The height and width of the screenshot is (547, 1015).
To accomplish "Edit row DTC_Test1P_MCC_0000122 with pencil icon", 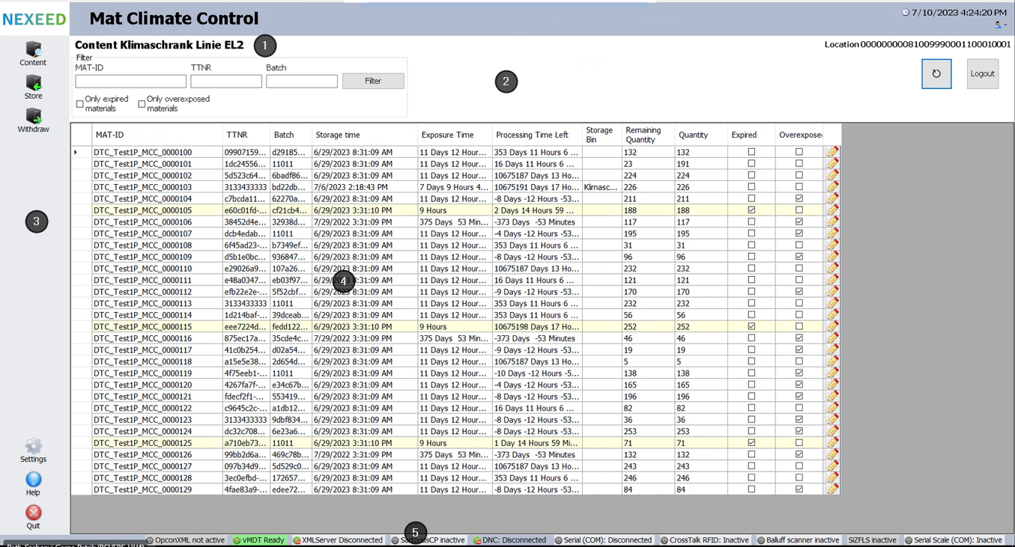I will 832,409.
